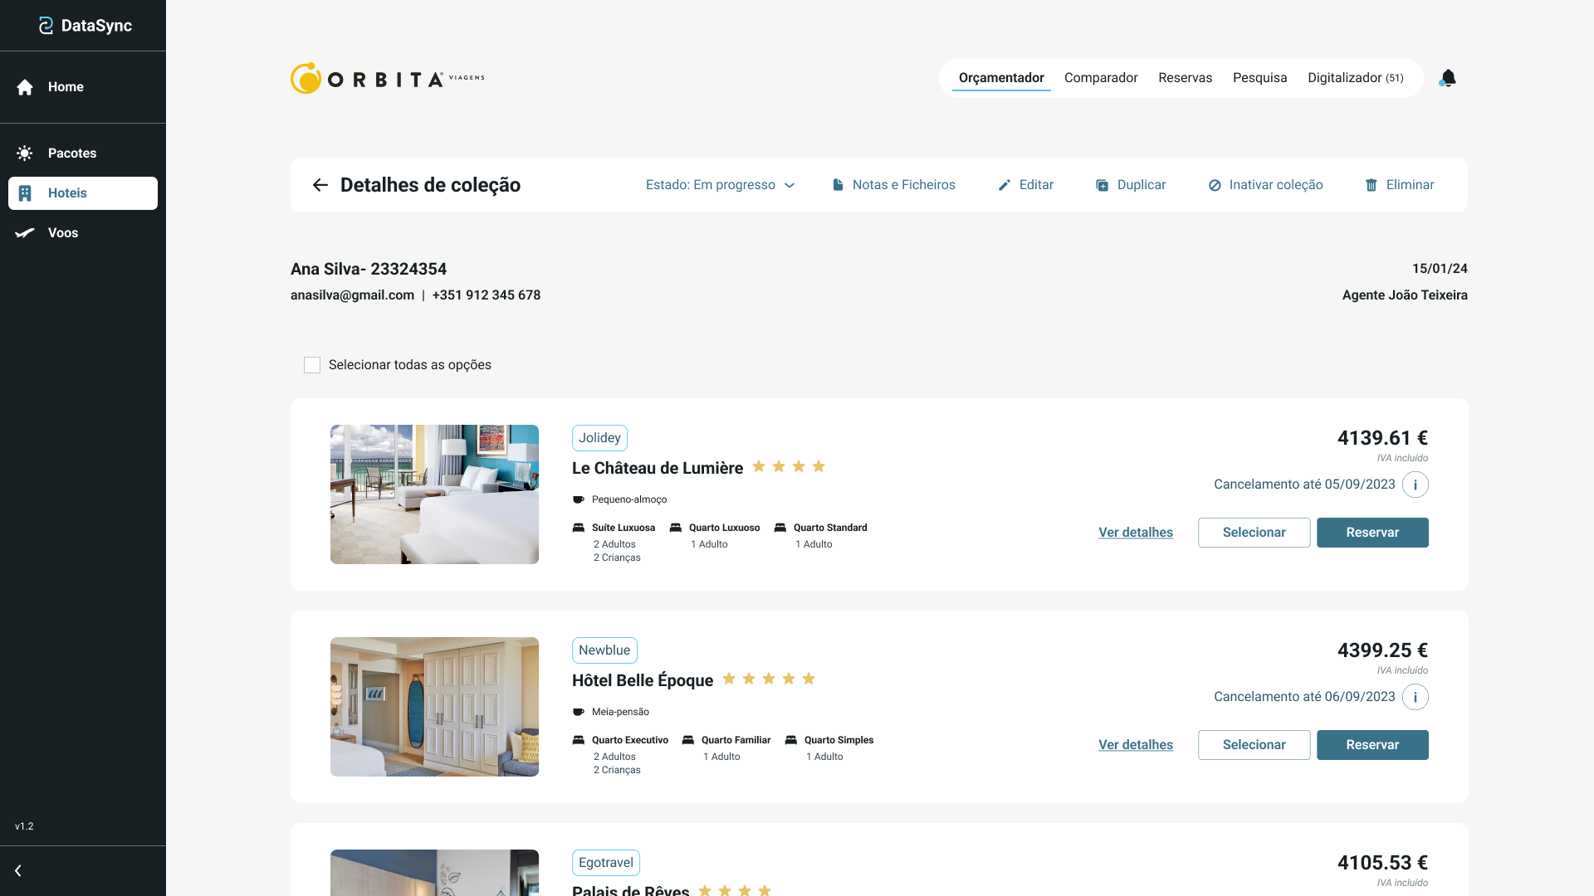This screenshot has height=896, width=1594.
Task: Check Selecionar todas as opções checkbox
Action: coord(312,365)
